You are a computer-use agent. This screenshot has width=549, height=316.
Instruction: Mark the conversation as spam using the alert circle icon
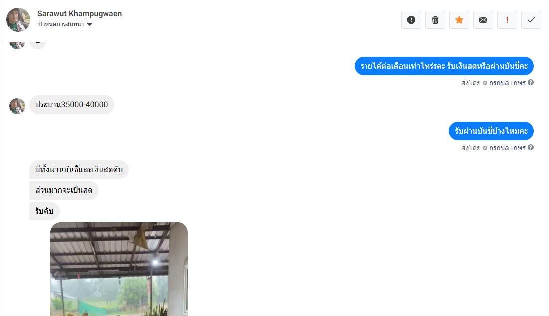[x=411, y=20]
